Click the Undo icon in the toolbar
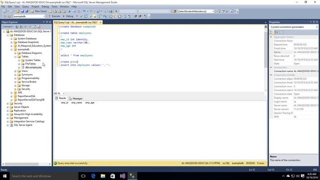Screen dimensions: 320x180 click(x=84, y=11)
